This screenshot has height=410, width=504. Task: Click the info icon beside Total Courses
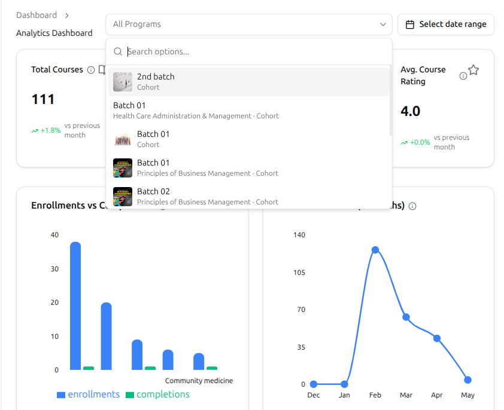tap(91, 70)
